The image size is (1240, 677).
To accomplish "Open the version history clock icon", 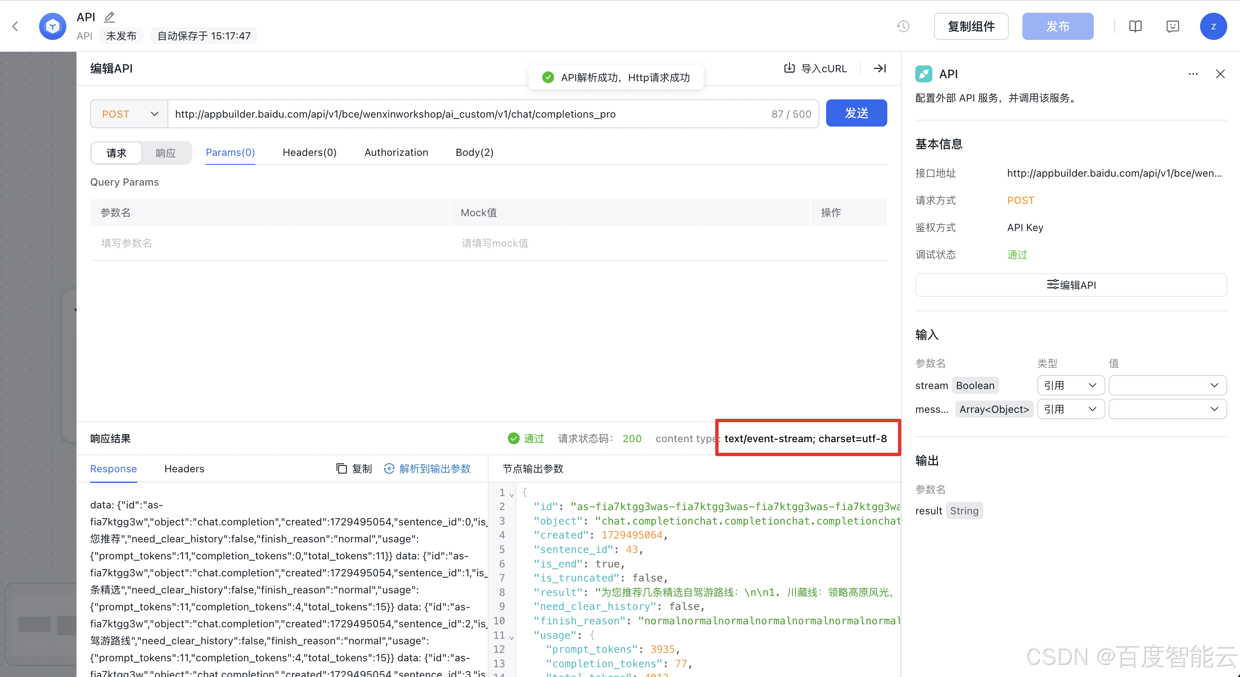I will [903, 26].
